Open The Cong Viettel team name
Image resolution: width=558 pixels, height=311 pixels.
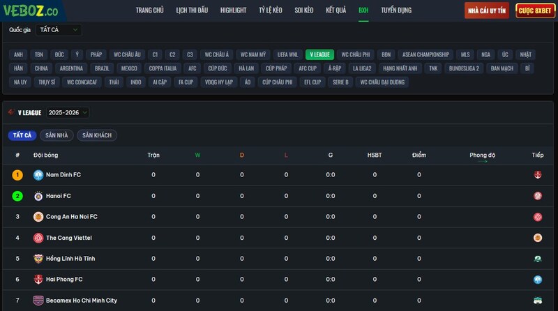(x=68, y=238)
